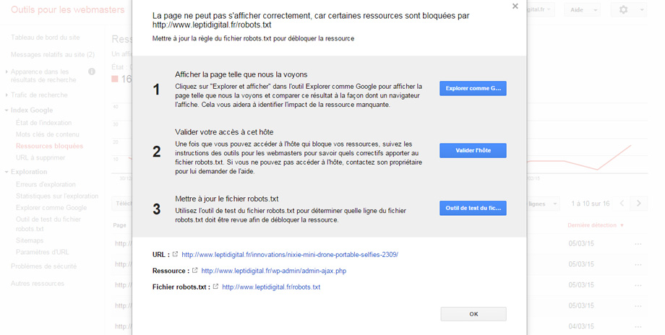The height and width of the screenshot is (335, 665).
Task: Click external-link icon beside Fichier robots.txt
Action: 215,287
